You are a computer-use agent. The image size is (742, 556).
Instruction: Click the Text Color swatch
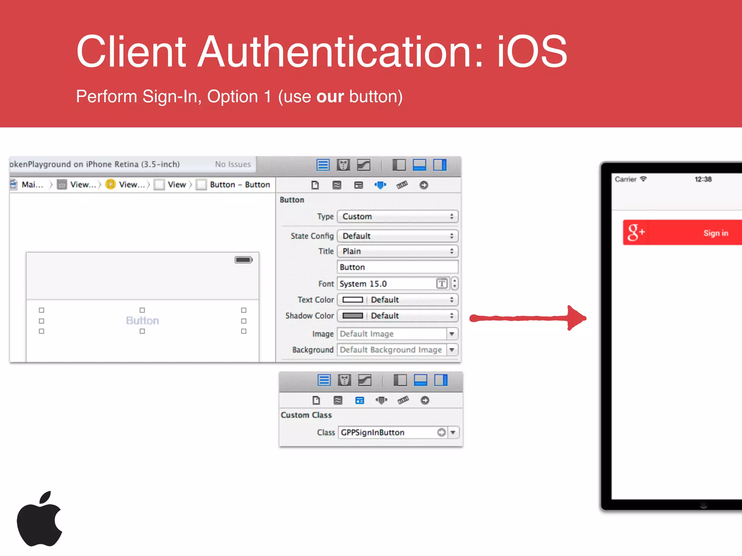(353, 300)
